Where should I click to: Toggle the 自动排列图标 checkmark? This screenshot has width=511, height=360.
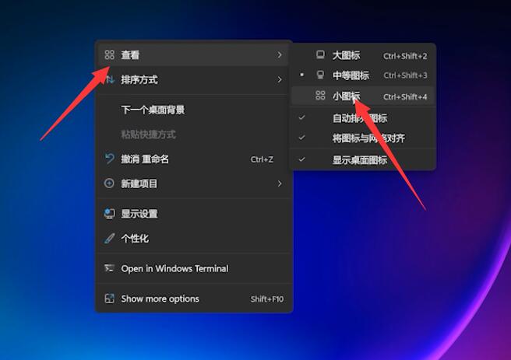pyautogui.click(x=301, y=117)
